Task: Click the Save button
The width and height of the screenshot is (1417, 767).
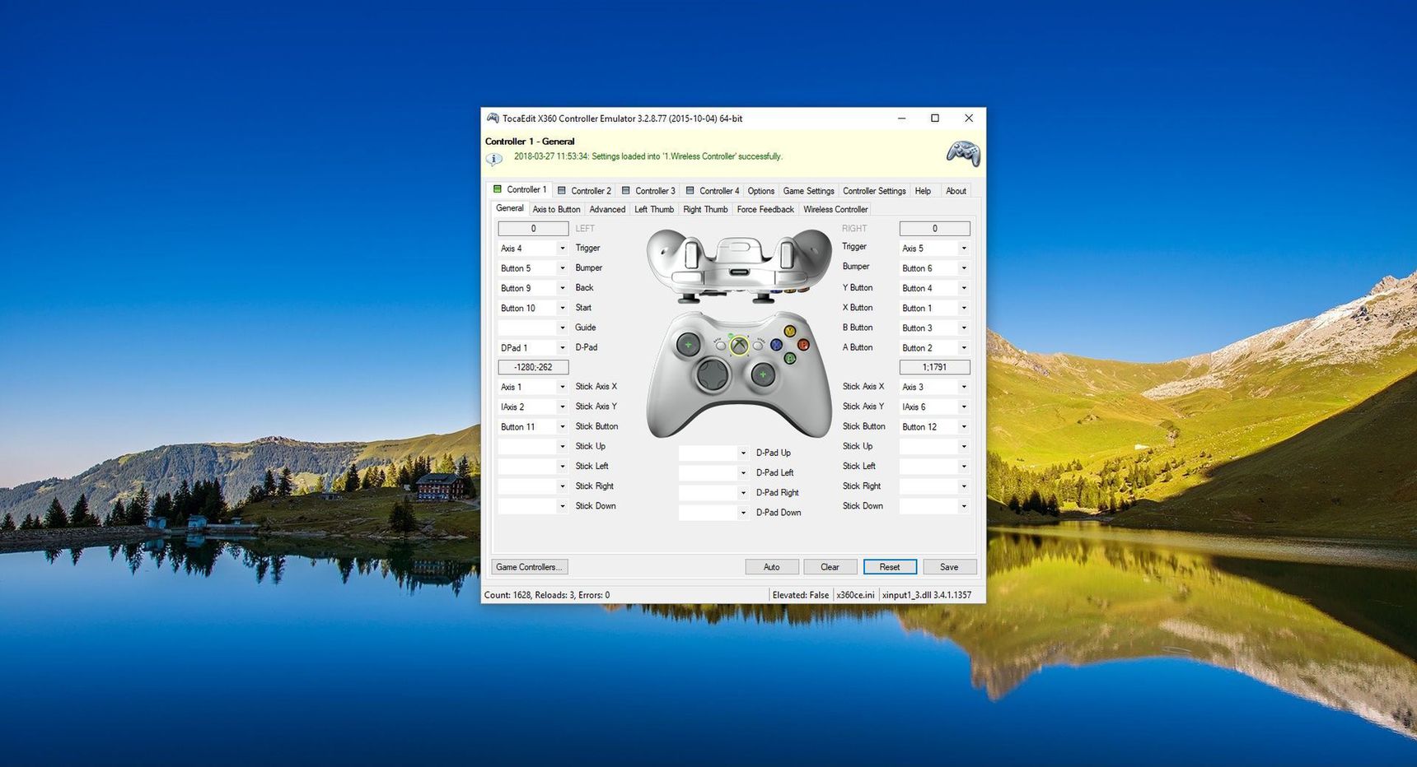Action: 949,567
